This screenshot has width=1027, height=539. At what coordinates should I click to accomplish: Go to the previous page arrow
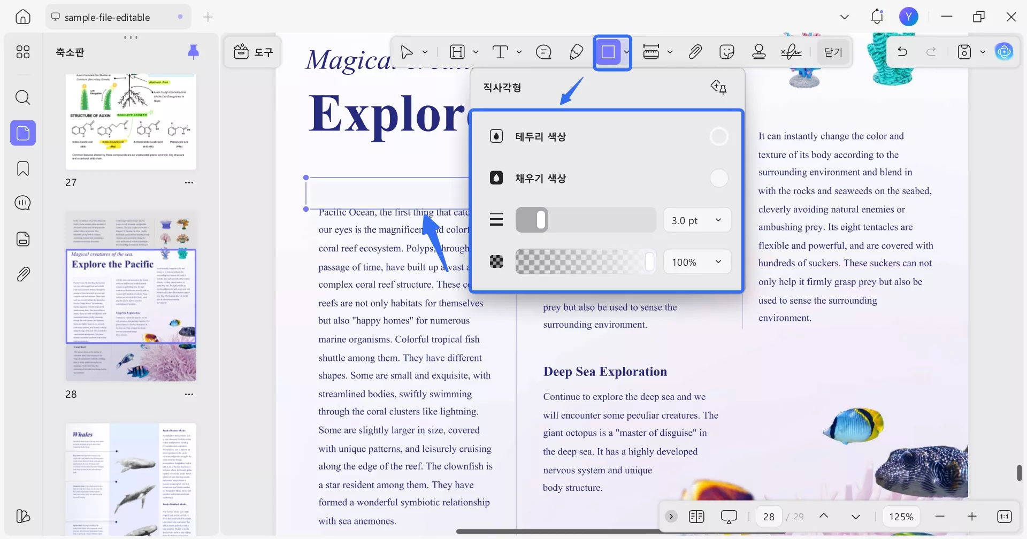[x=824, y=517]
